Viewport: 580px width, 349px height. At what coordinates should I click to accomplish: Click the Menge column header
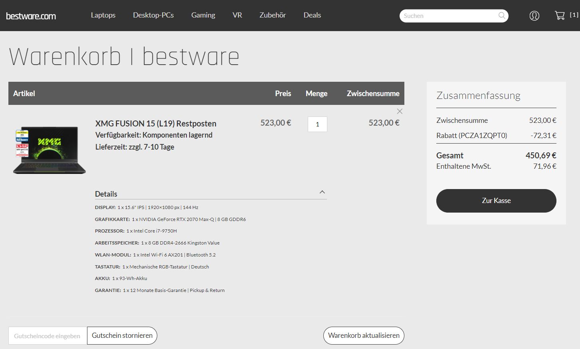[317, 93]
